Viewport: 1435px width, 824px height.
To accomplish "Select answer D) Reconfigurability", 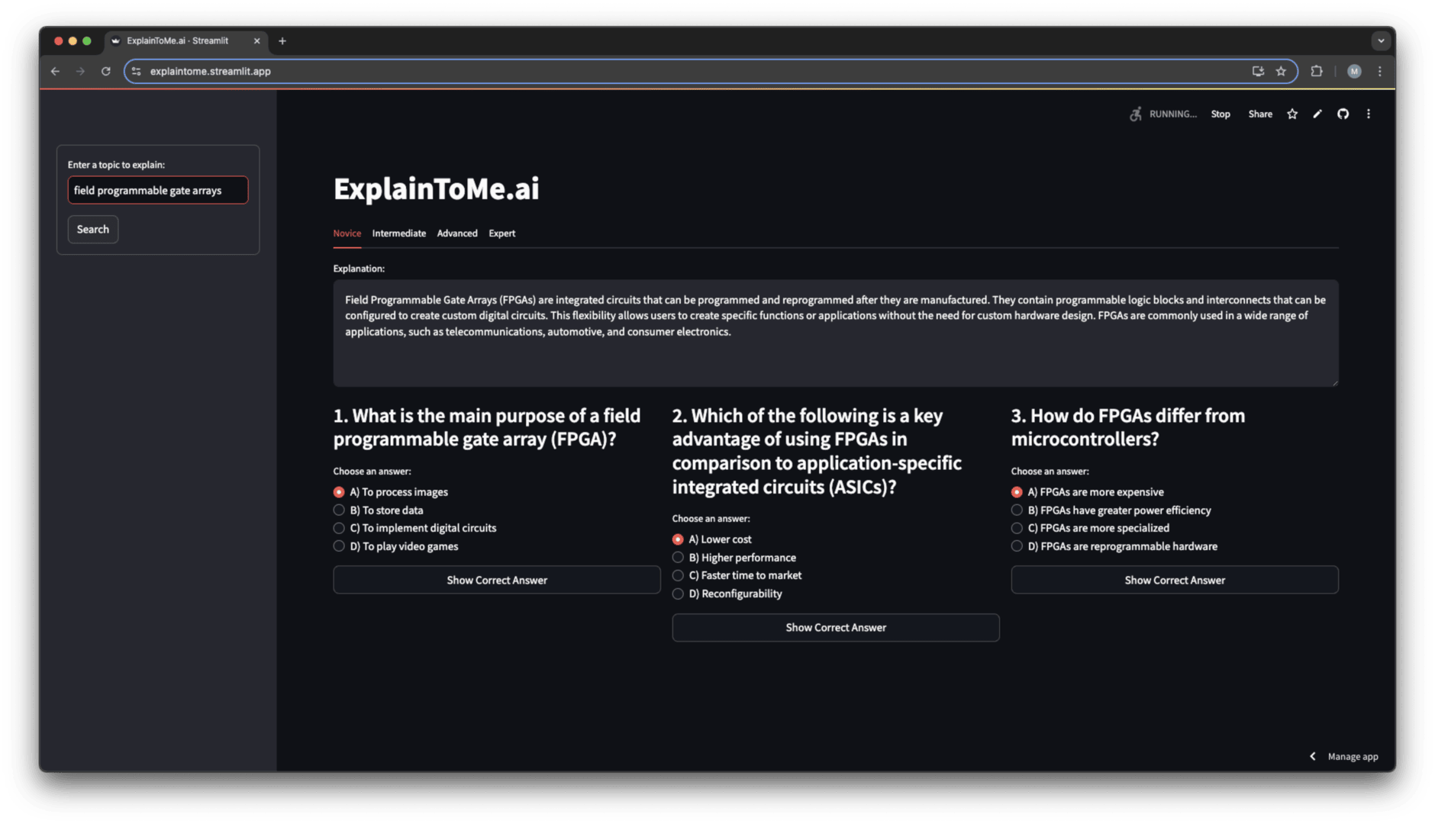I will pos(727,594).
